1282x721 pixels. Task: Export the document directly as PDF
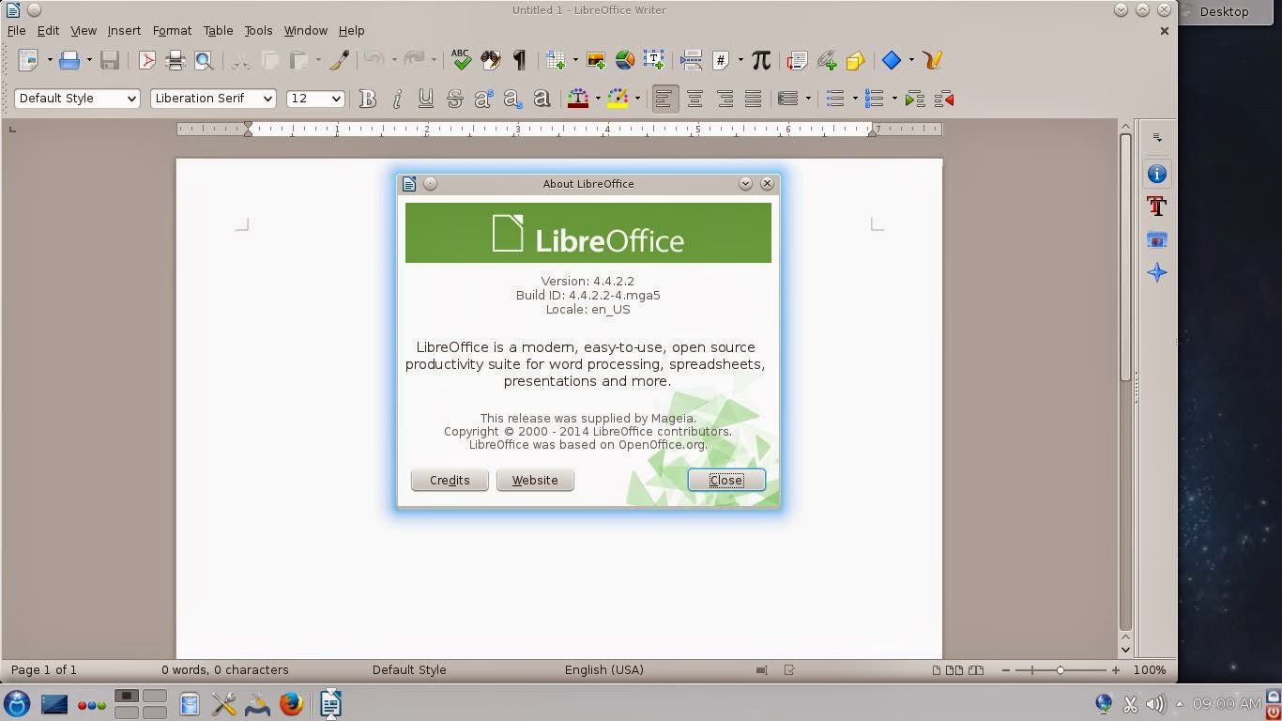(147, 60)
